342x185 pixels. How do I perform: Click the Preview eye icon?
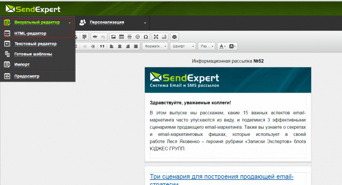[x=7, y=76]
